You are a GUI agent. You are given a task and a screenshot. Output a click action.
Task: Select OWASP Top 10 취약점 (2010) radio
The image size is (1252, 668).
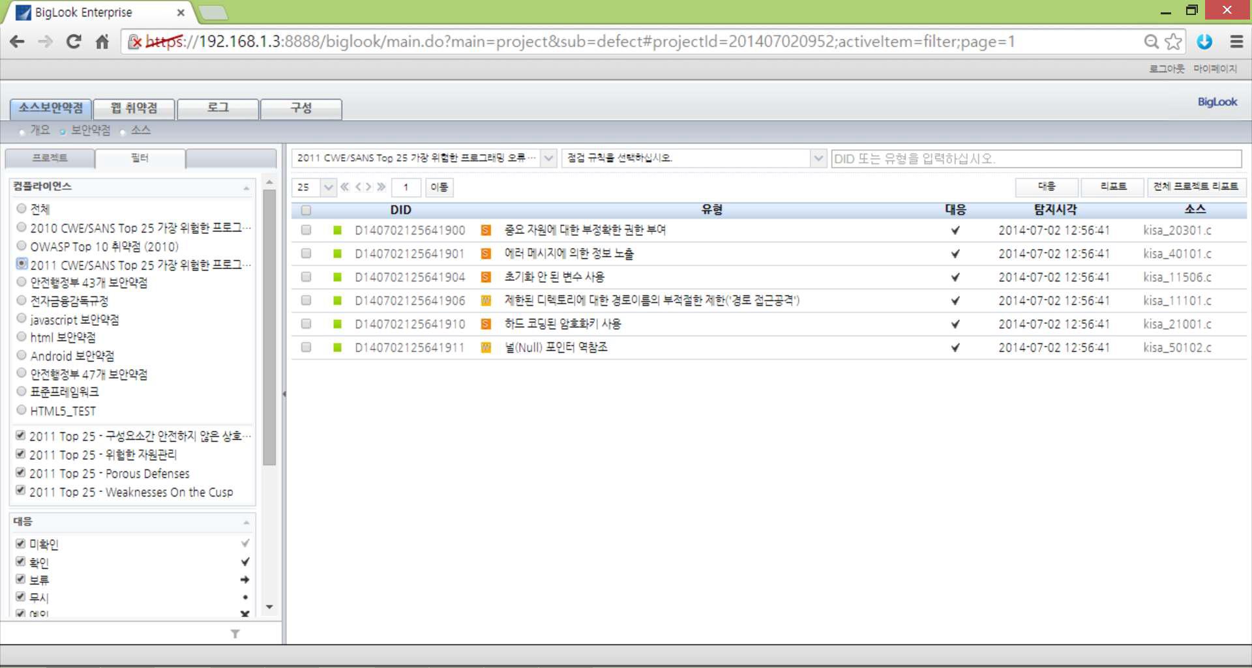[x=22, y=246]
